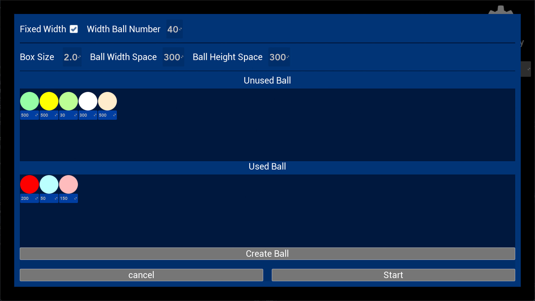Click the Ball Width Space value field
The image size is (535, 301).
(173, 57)
